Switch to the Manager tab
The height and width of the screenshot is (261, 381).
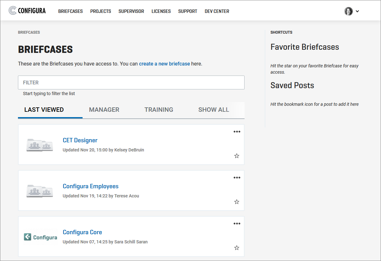click(x=104, y=110)
